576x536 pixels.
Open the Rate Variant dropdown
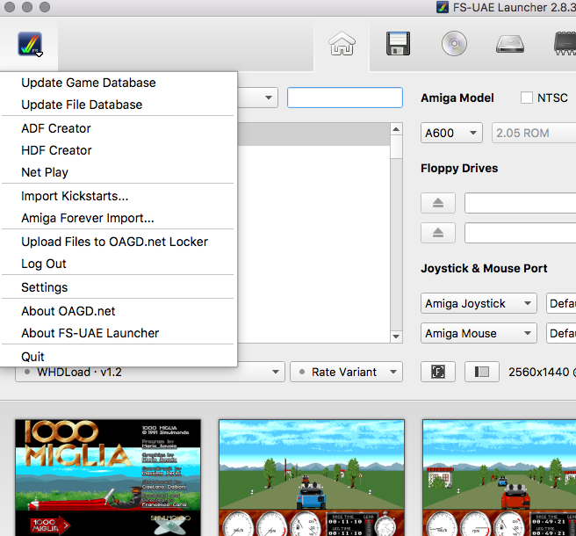(x=347, y=372)
